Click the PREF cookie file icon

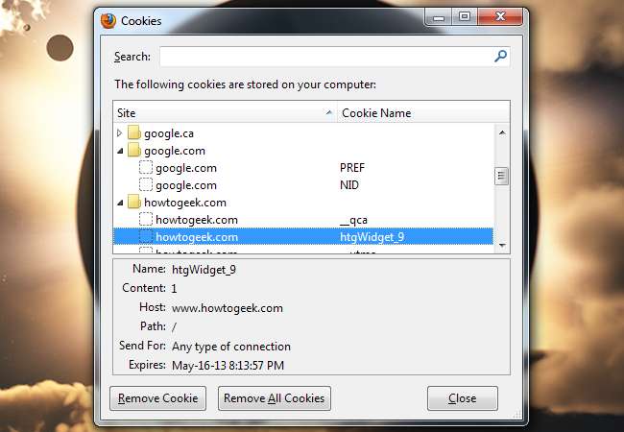146,167
